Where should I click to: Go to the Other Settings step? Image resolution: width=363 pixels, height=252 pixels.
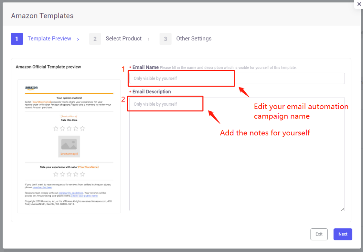[x=194, y=39]
